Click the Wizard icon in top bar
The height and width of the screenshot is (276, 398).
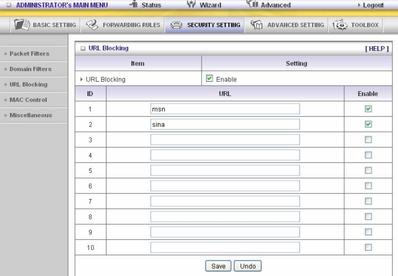tap(191, 3)
